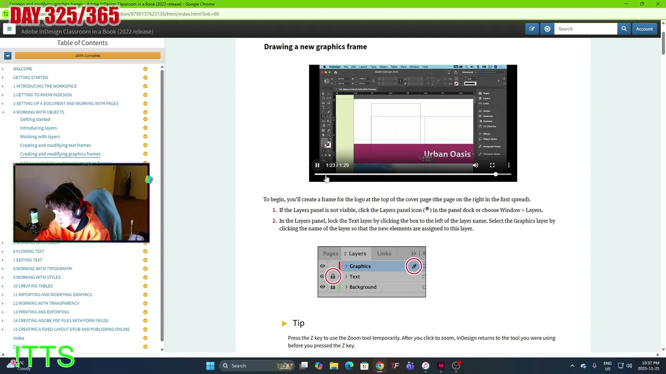Viewport: 666px width, 374px height.
Task: Open the 'Introducing layers' subsection
Action: coord(39,128)
